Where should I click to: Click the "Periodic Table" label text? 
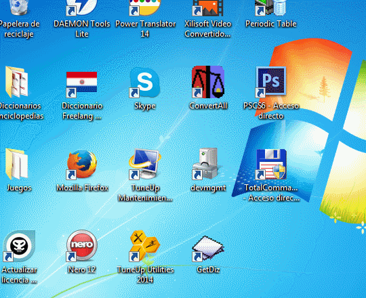pyautogui.click(x=270, y=24)
